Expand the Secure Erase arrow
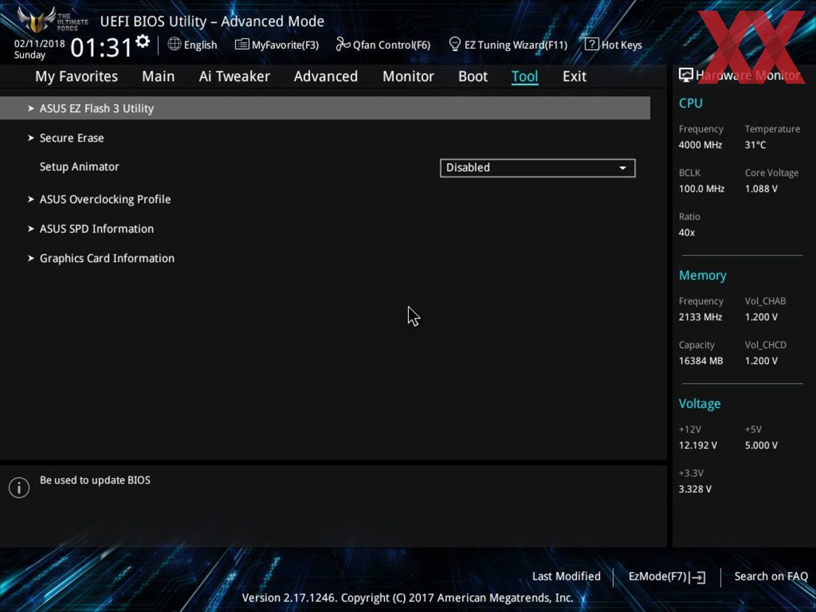The height and width of the screenshot is (612, 816). 31,138
